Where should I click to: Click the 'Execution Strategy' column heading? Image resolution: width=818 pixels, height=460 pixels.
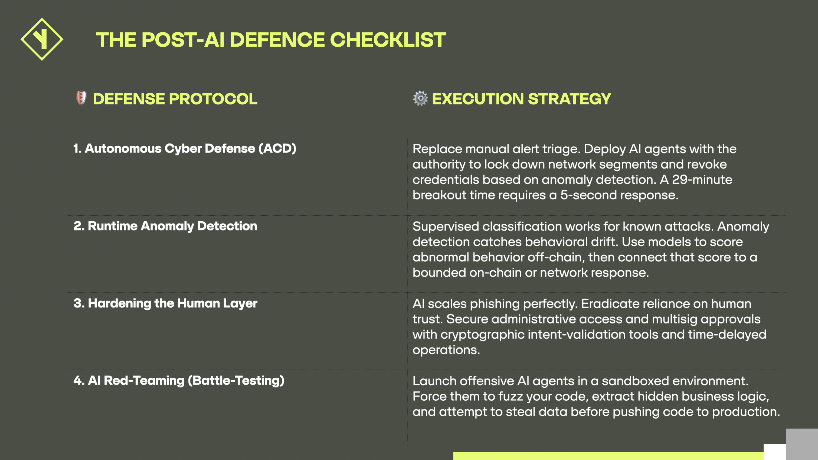coord(521,99)
